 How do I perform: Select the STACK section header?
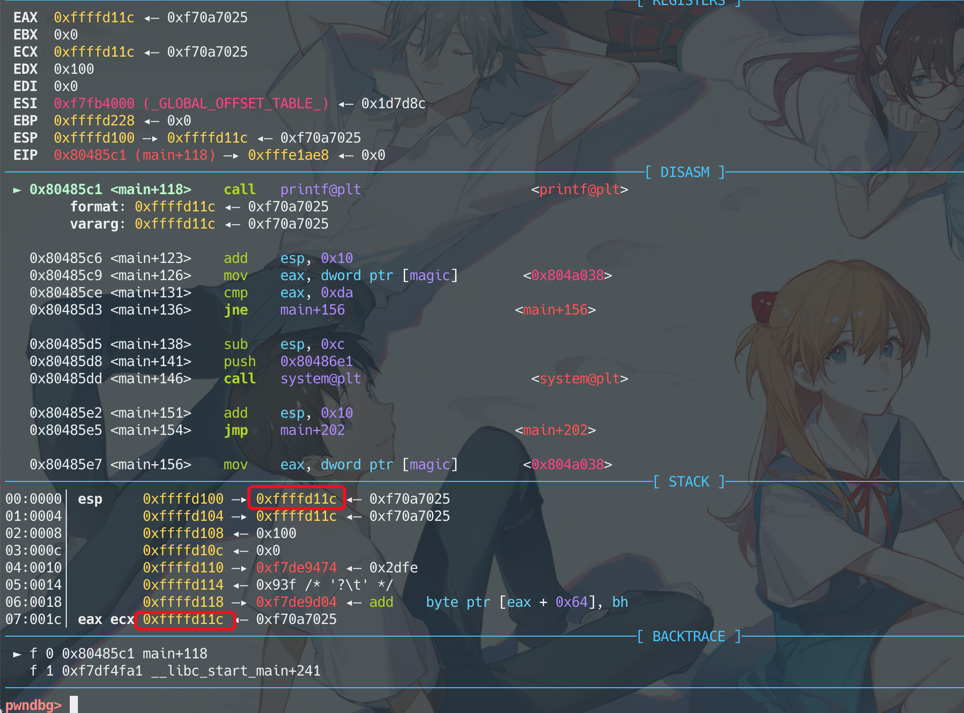[x=689, y=482]
